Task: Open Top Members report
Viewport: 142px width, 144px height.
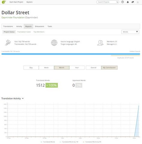Action: [x=39, y=32]
